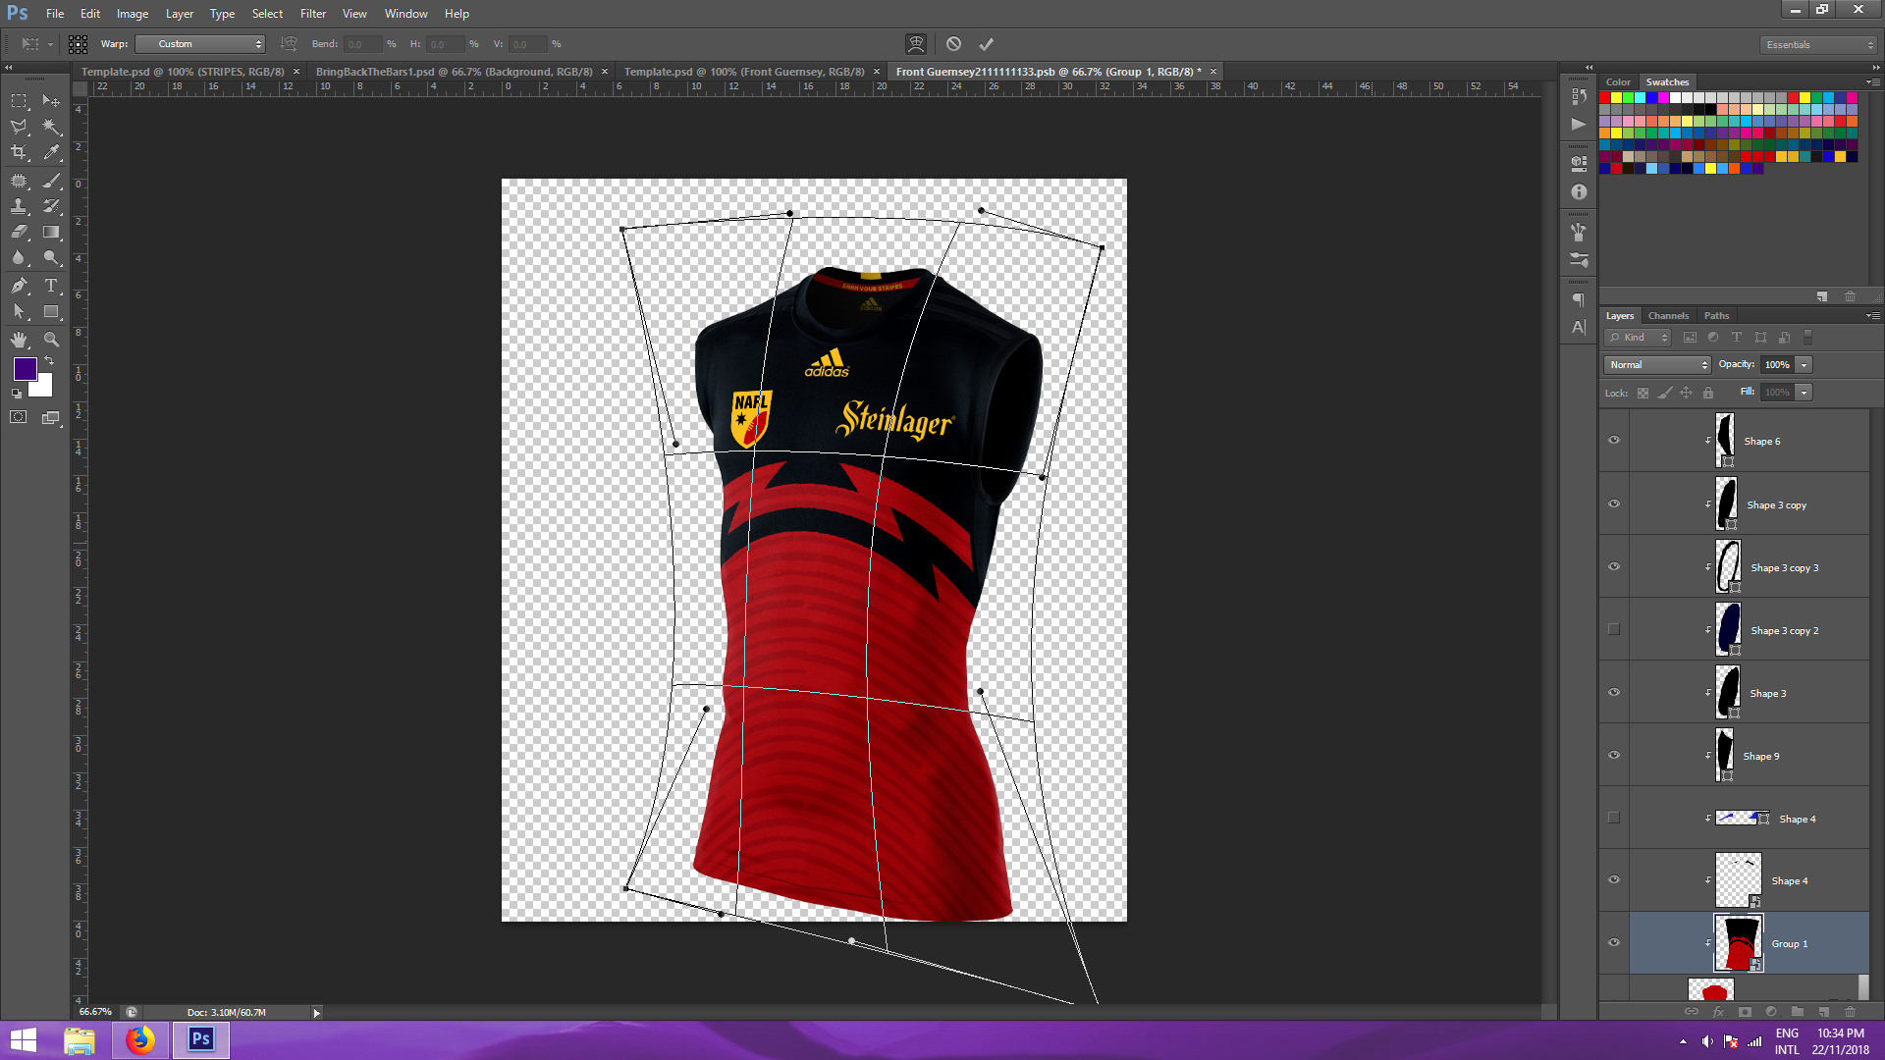Create a new layer button
1885x1060 pixels.
click(1824, 1012)
